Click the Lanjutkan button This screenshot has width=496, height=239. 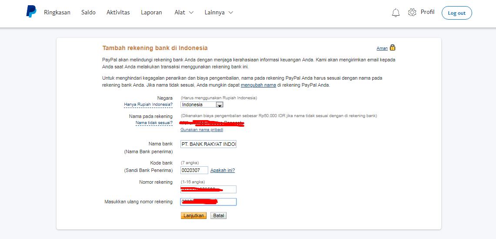[x=193, y=215]
